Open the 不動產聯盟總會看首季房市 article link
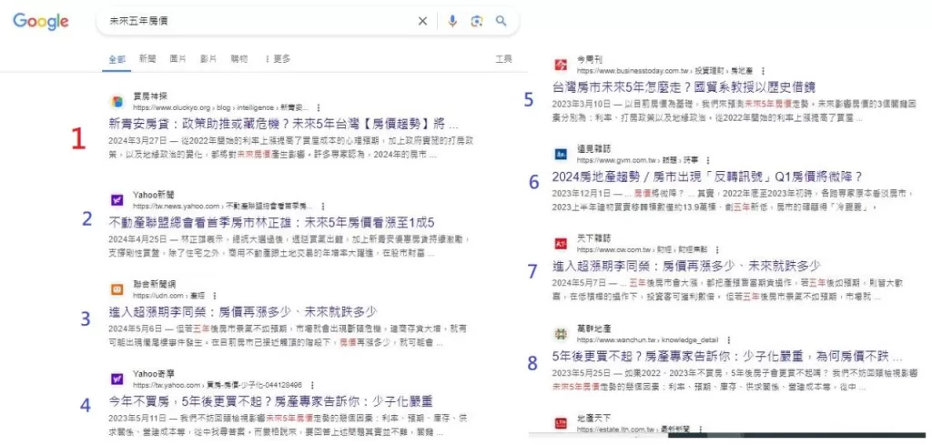The height and width of the screenshot is (445, 932). tap(271, 223)
